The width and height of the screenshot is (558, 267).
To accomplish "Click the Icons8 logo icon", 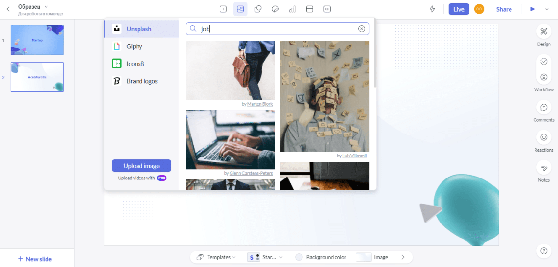I will pos(116,64).
